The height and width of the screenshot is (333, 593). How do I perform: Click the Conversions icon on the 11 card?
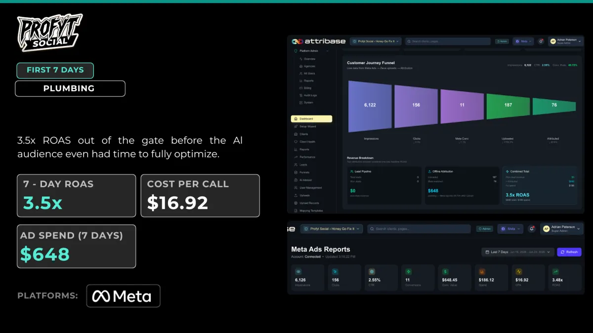[408, 271]
